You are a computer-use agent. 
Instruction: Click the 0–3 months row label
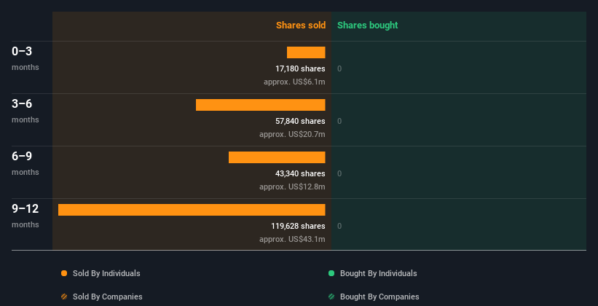tap(25, 58)
